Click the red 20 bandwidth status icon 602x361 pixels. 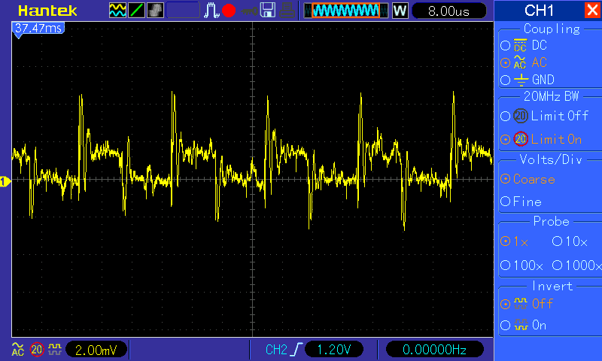(37, 350)
